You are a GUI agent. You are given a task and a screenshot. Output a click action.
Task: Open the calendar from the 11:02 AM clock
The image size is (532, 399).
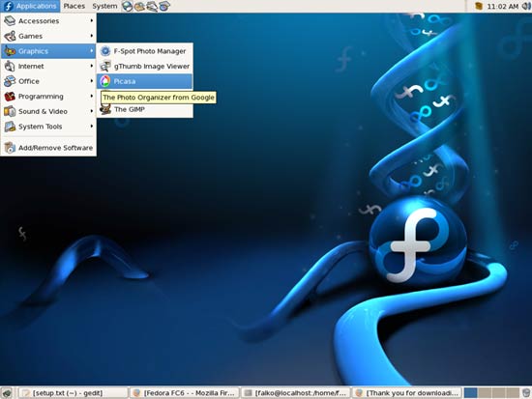click(502, 6)
